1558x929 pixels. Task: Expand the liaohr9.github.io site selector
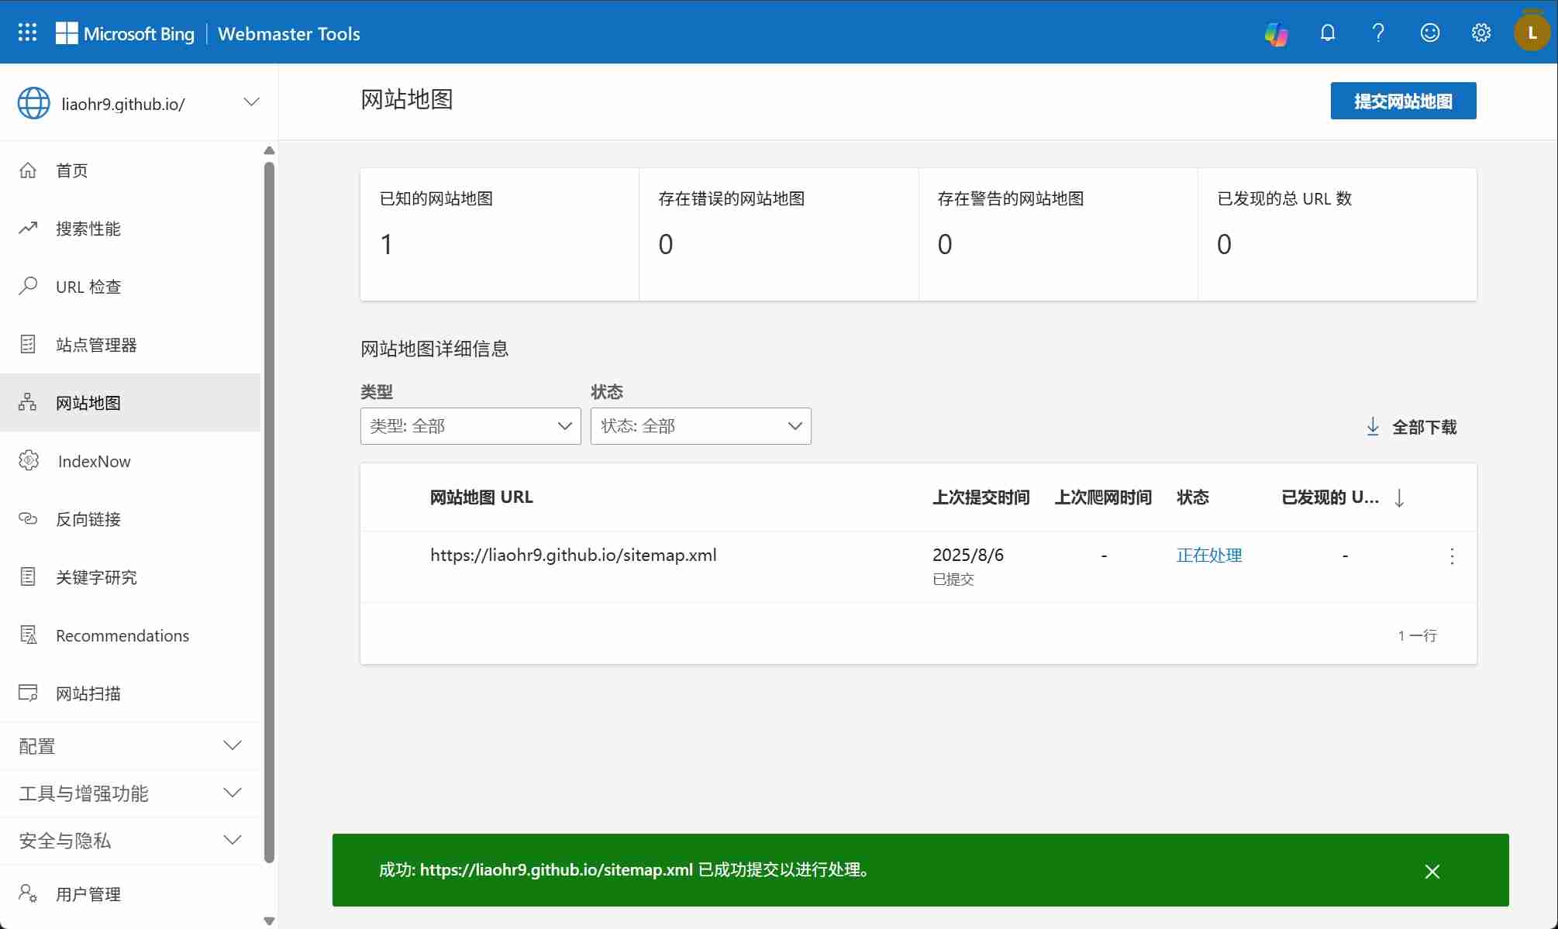[x=250, y=102]
